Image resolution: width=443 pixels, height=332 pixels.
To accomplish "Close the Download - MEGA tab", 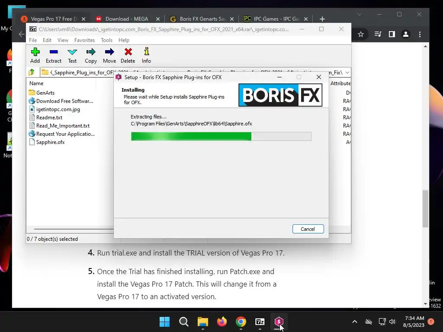I will tap(157, 19).
